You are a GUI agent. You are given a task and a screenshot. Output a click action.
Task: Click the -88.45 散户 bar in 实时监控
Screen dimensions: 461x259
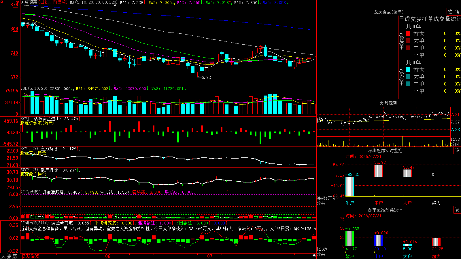pos(350,186)
